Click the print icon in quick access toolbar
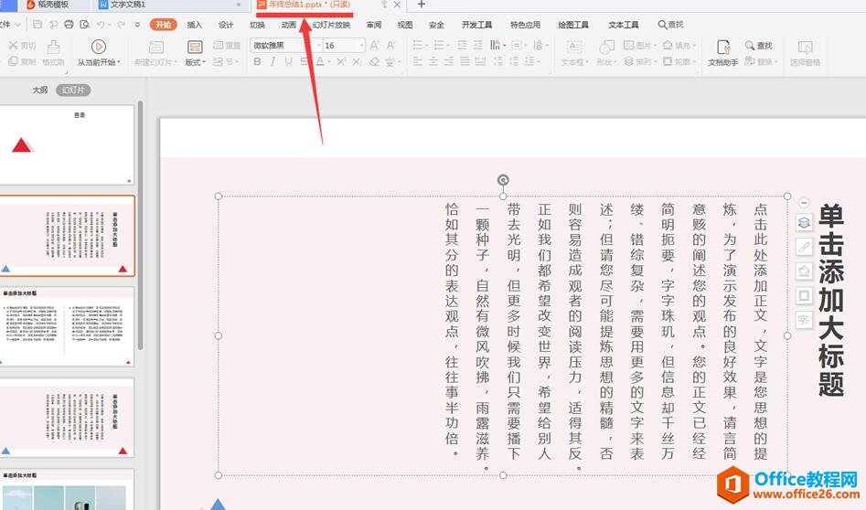The width and height of the screenshot is (866, 510). pos(69,25)
